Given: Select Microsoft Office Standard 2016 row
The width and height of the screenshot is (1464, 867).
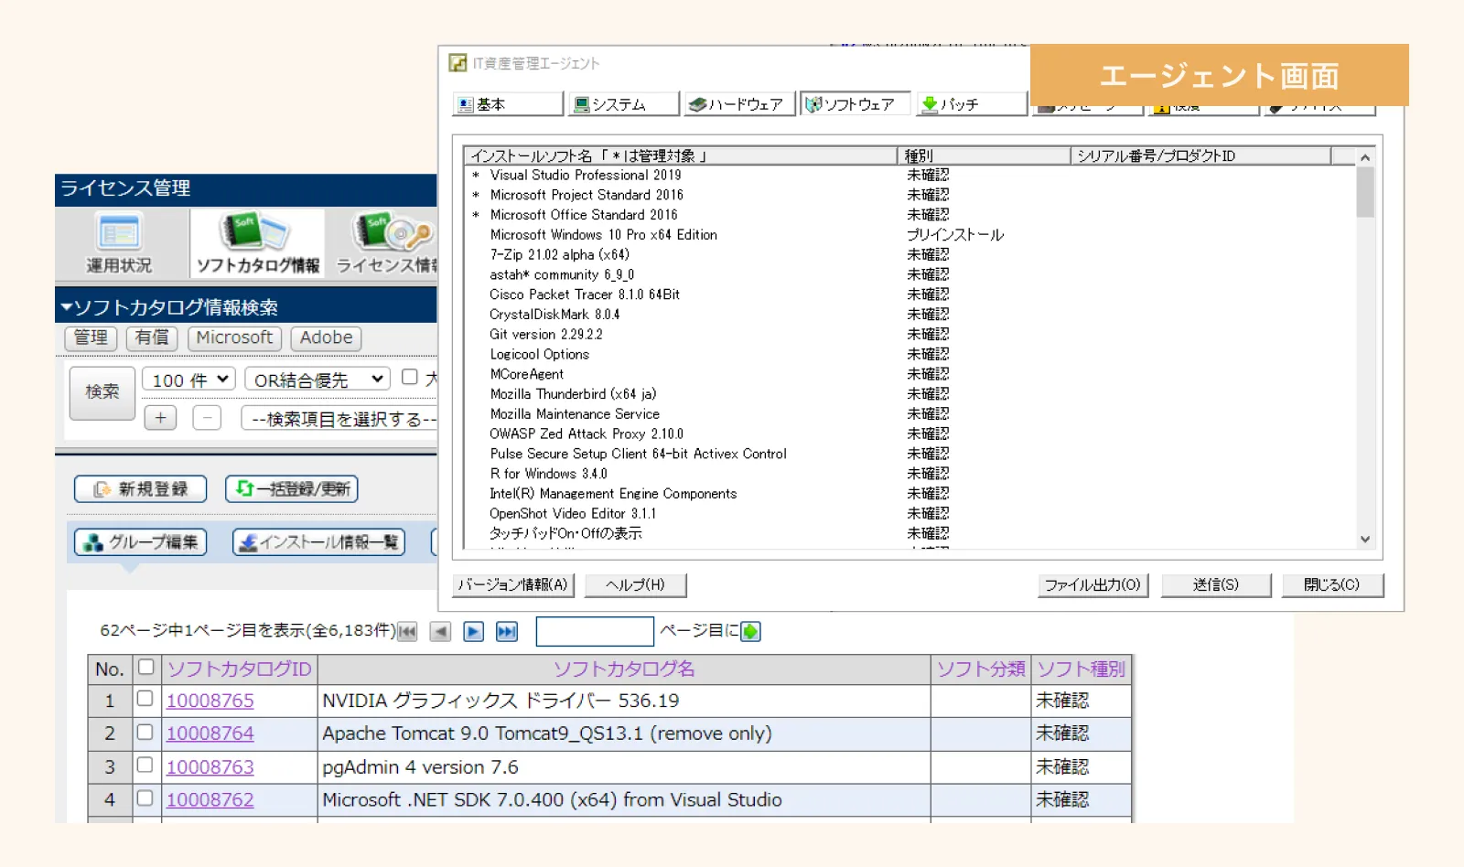Looking at the screenshot, I should pyautogui.click(x=910, y=215).
